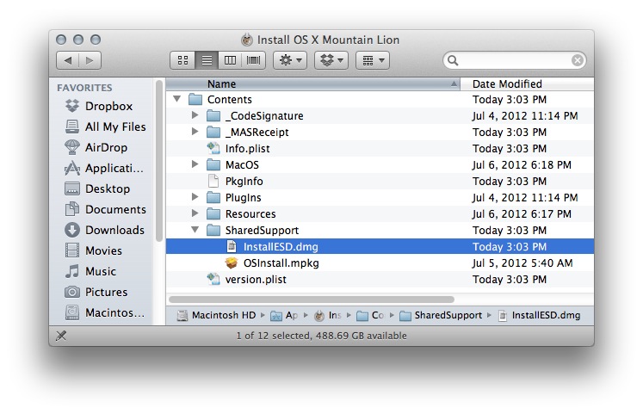This screenshot has height=414, width=643.
Task: Click InstallESD.dmg in the path bar
Action: (539, 315)
